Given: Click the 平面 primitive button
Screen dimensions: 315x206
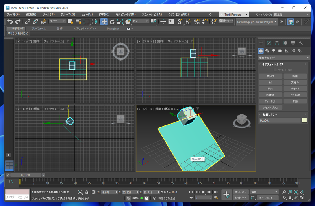Looking at the screenshot, I should tap(295, 101).
